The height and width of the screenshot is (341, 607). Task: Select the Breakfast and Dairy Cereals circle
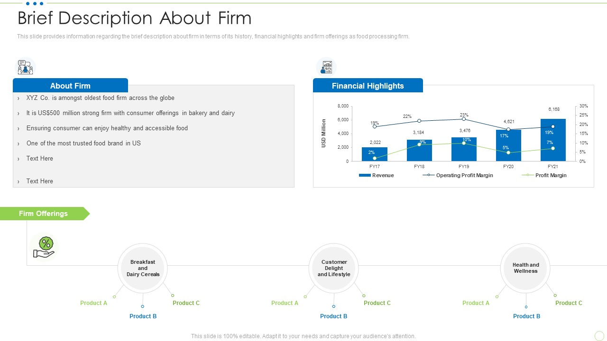pos(143,269)
